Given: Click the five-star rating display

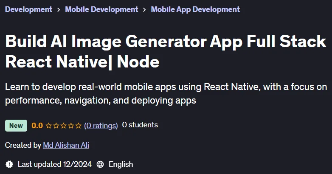Looking at the screenshot, I should (64, 126).
